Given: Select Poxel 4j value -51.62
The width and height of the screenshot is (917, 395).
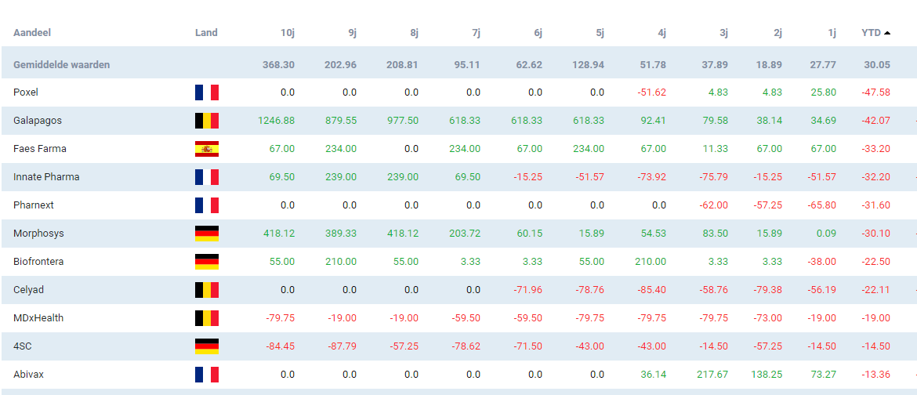Looking at the screenshot, I should (651, 92).
